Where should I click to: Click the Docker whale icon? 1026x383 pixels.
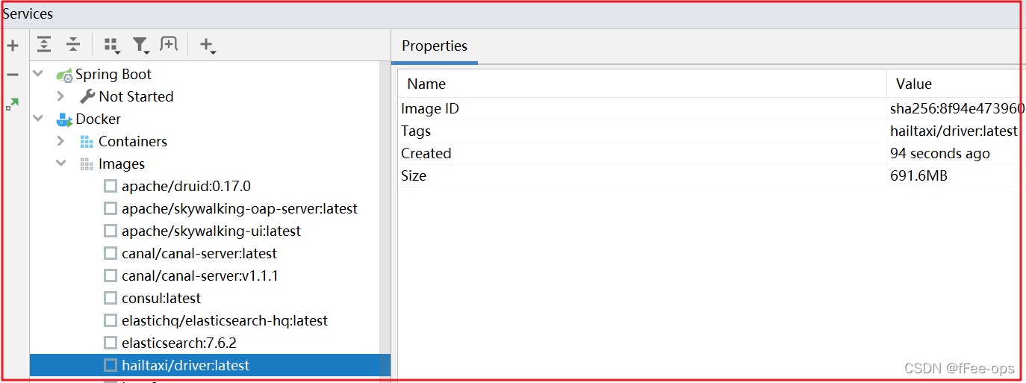(x=64, y=119)
